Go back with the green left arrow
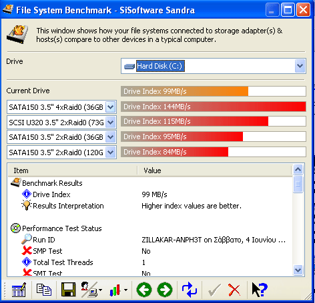 (144, 290)
